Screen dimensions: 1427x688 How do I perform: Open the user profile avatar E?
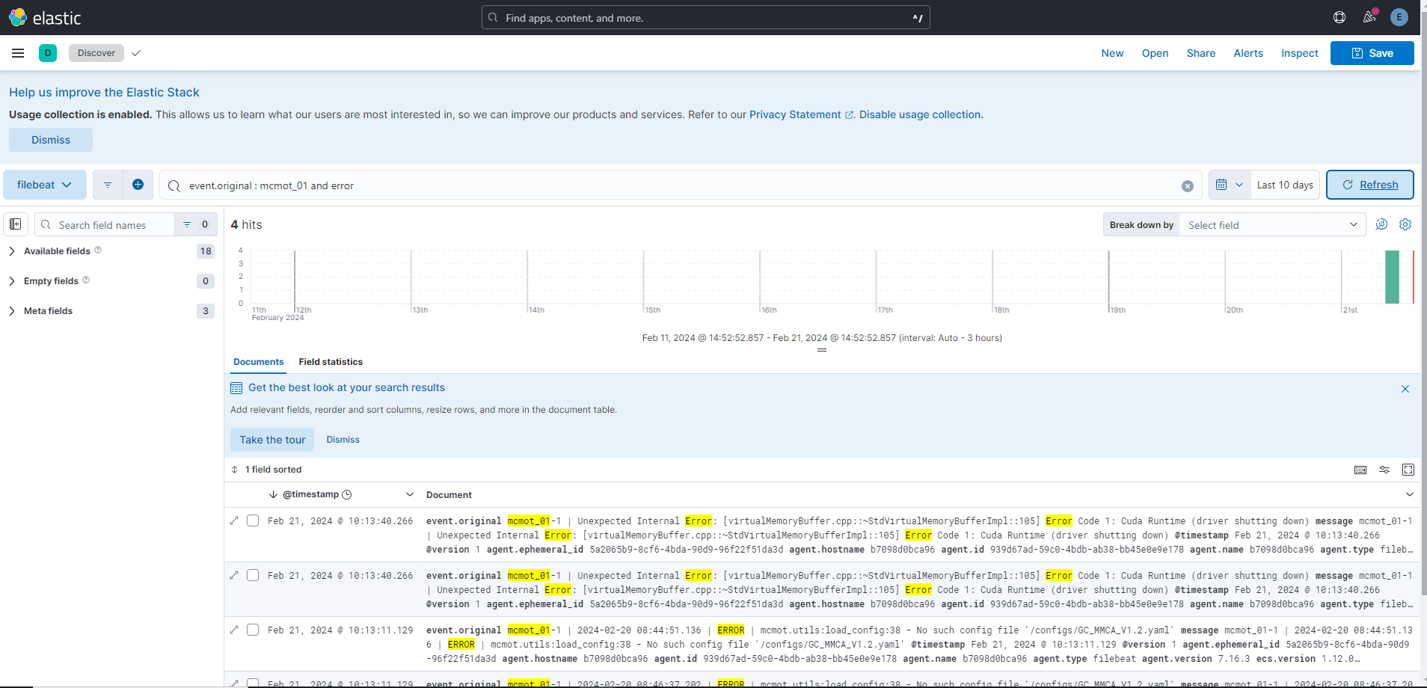click(x=1399, y=17)
